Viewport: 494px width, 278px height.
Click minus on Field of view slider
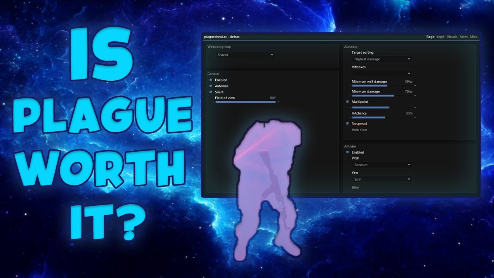[213, 102]
